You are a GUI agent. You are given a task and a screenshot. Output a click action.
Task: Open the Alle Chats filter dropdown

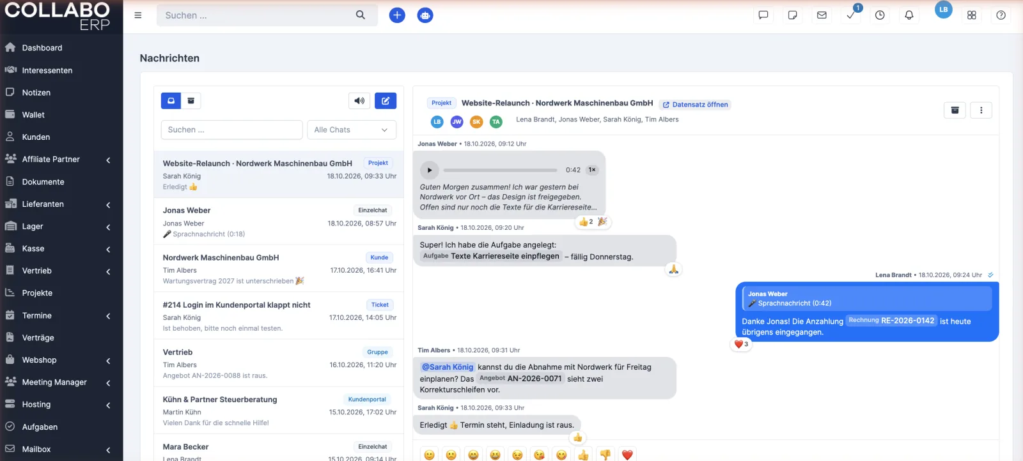point(352,130)
